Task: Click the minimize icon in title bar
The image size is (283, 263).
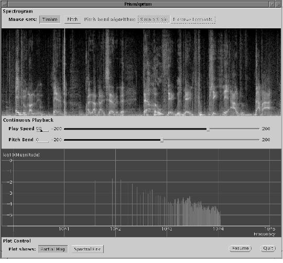Action: tap(272, 4)
